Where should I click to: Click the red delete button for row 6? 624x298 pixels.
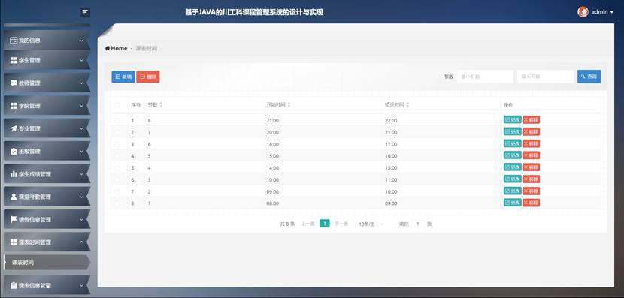[x=532, y=179]
